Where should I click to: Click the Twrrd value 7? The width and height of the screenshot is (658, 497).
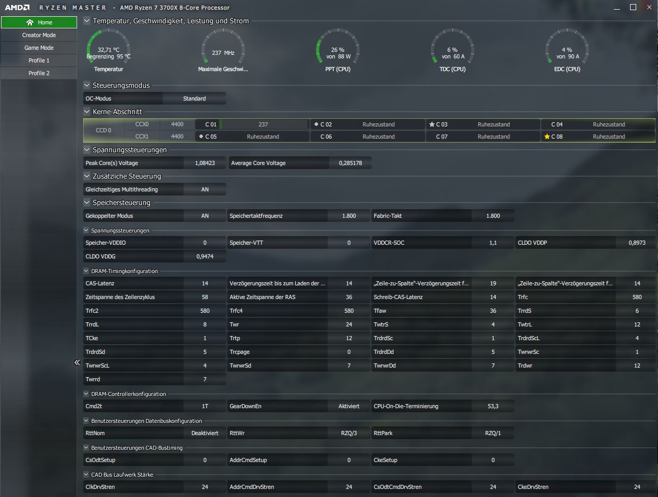tap(205, 379)
